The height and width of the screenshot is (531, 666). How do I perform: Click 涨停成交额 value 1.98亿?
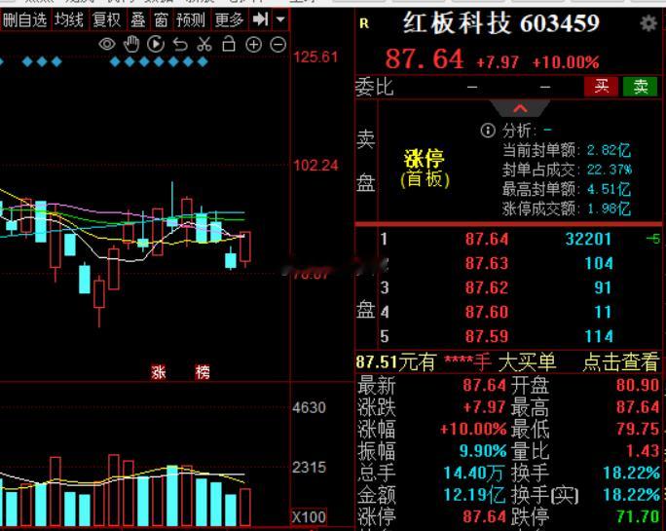(610, 209)
